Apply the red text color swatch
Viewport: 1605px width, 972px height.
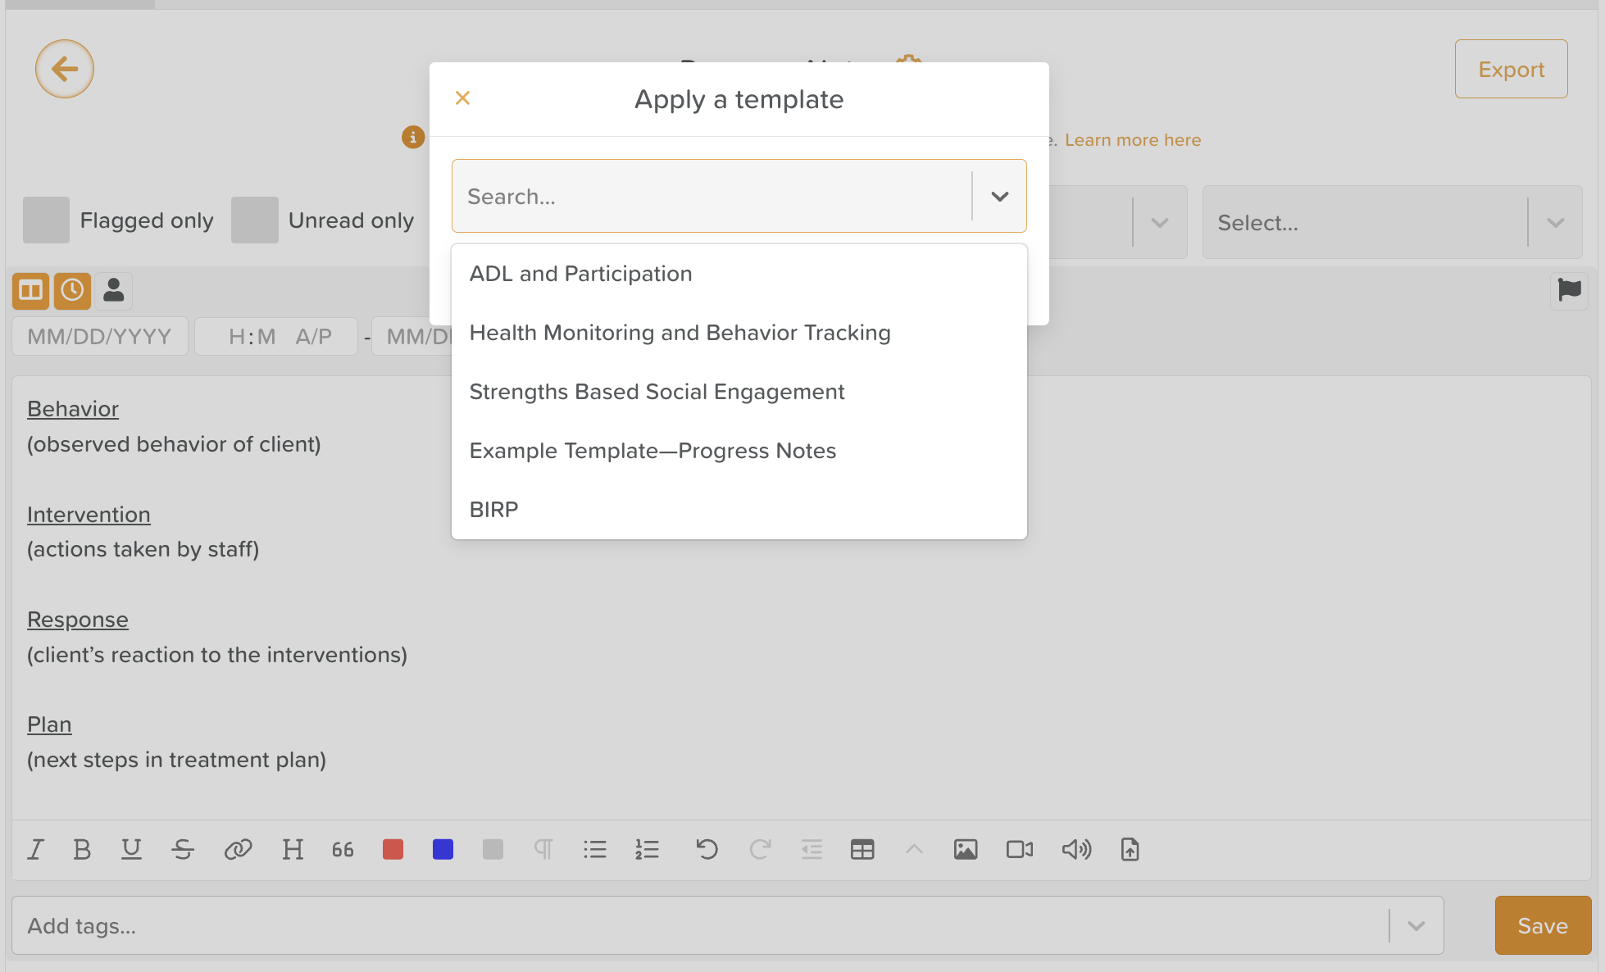[x=392, y=850]
